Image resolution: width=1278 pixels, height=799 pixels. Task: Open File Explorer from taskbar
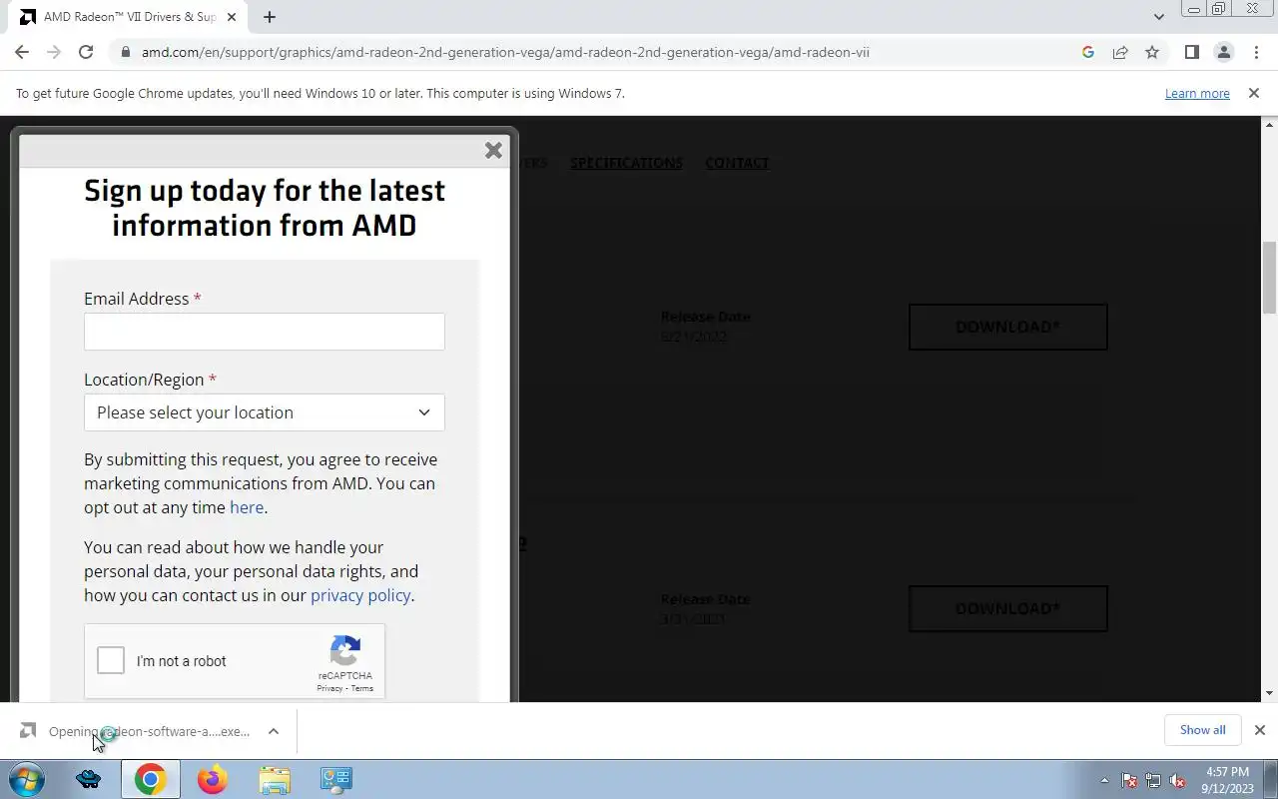pyautogui.click(x=275, y=779)
